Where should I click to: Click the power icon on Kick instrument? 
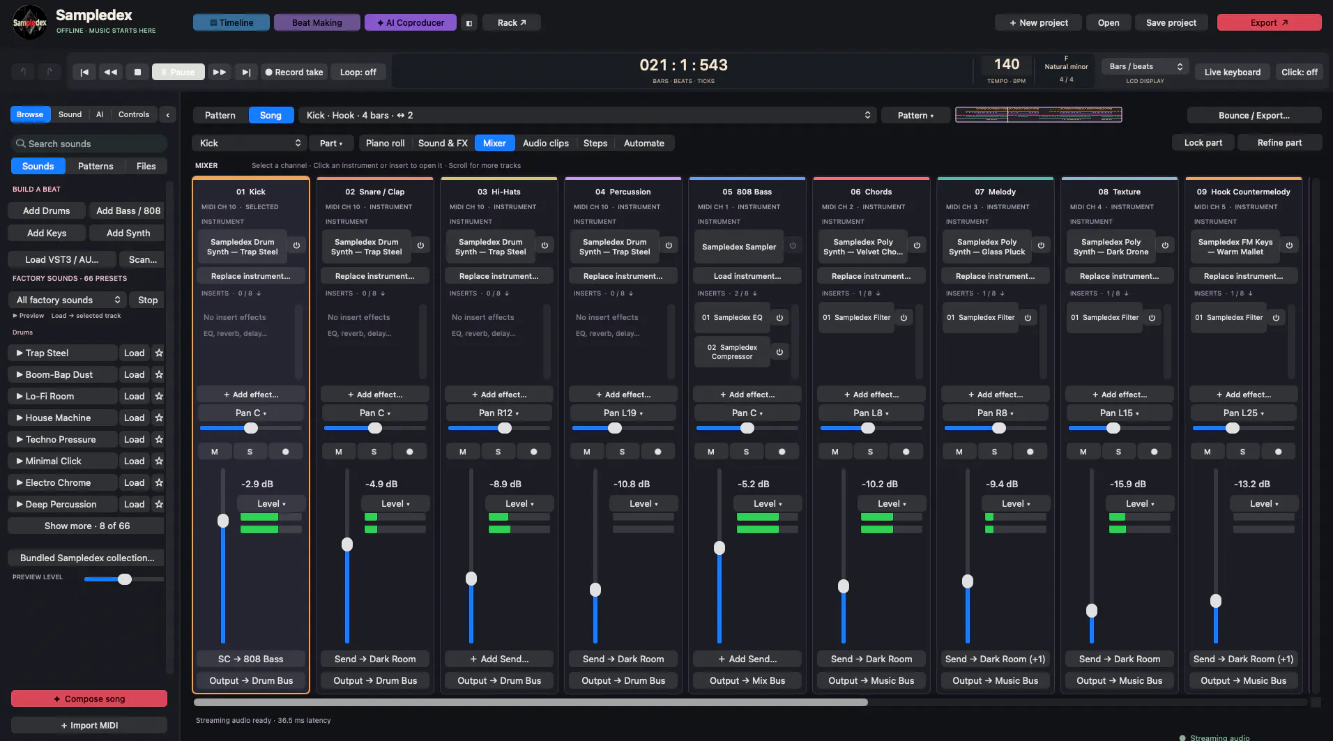click(x=296, y=245)
